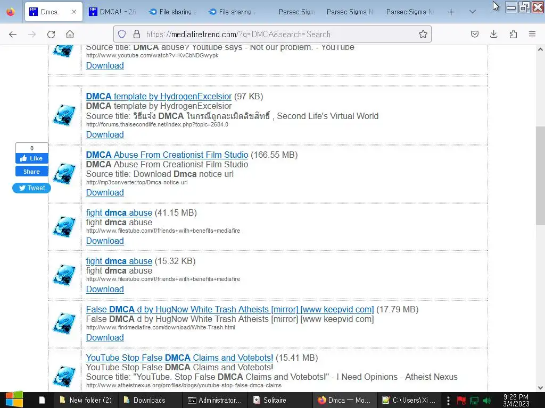This screenshot has width=545, height=408.
Task: Switch to first File sharing tab
Action: click(172, 12)
